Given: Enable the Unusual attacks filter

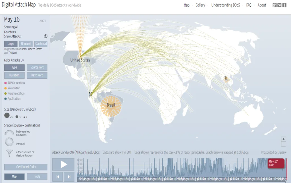Looking at the screenshot, I should 26,43.
